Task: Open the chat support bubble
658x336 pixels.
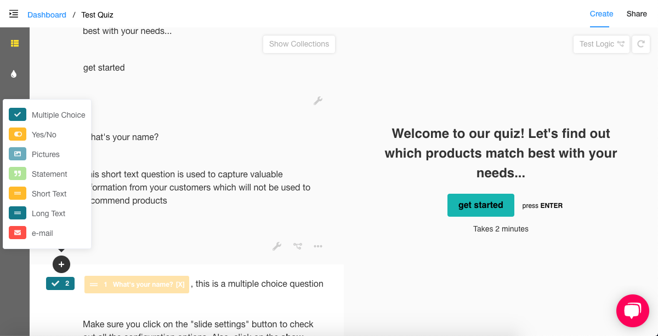Action: (x=632, y=310)
